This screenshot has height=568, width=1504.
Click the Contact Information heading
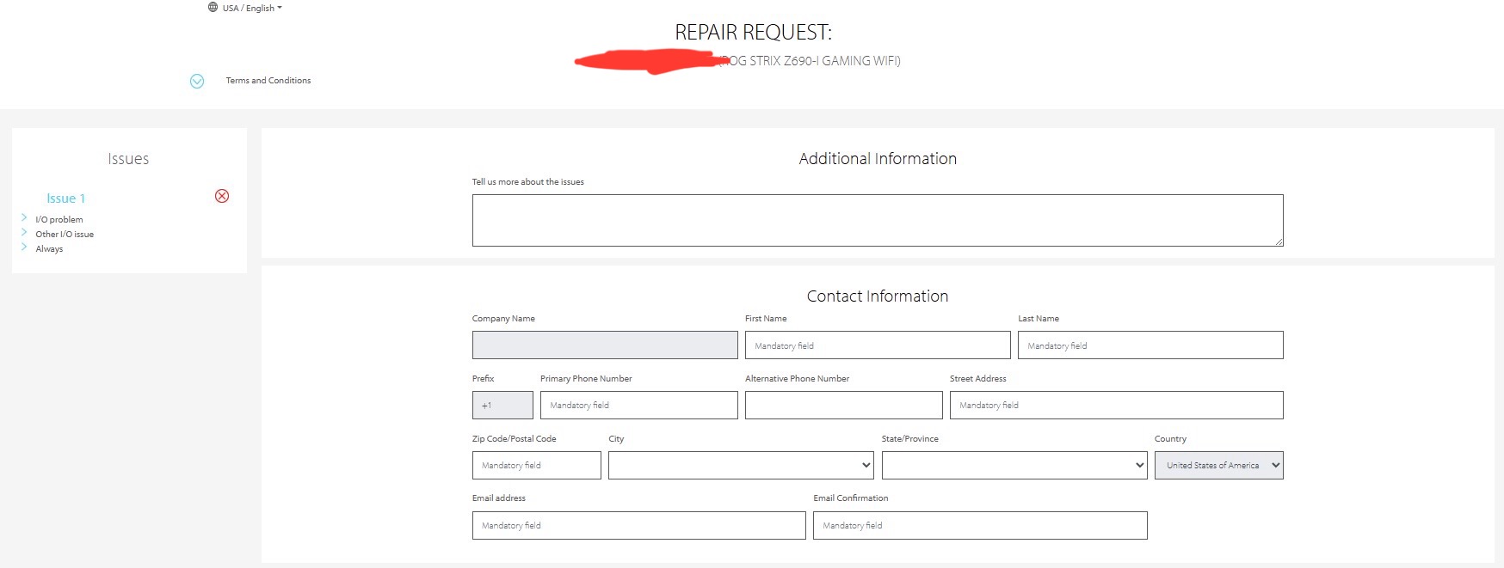pyautogui.click(x=878, y=296)
